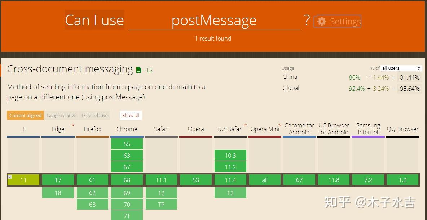Open the all users dropdown
Image resolution: width=427 pixels, height=220 pixels.
(x=401, y=68)
